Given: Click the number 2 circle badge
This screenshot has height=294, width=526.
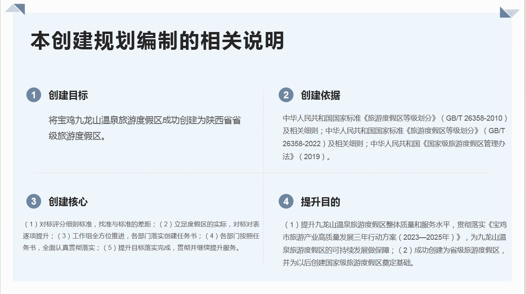Looking at the screenshot, I should coord(286,95).
